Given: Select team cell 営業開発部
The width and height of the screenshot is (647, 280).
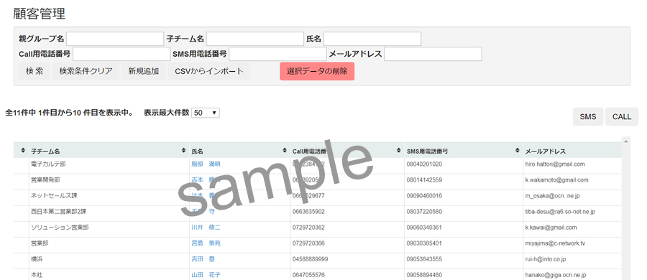Looking at the screenshot, I should 45,179.
